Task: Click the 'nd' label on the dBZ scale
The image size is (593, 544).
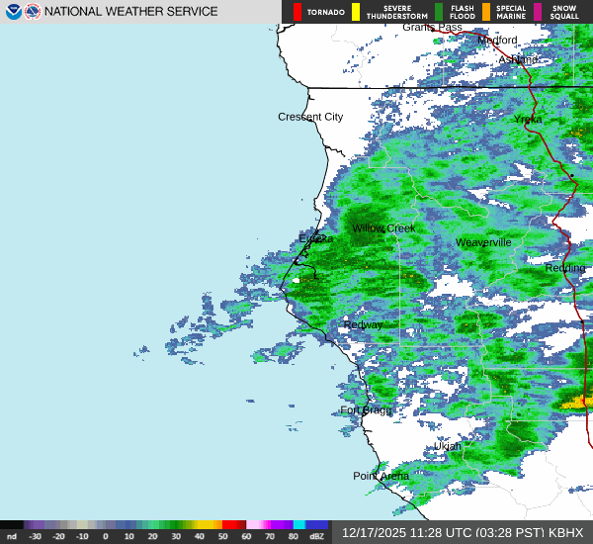Action: pyautogui.click(x=12, y=536)
